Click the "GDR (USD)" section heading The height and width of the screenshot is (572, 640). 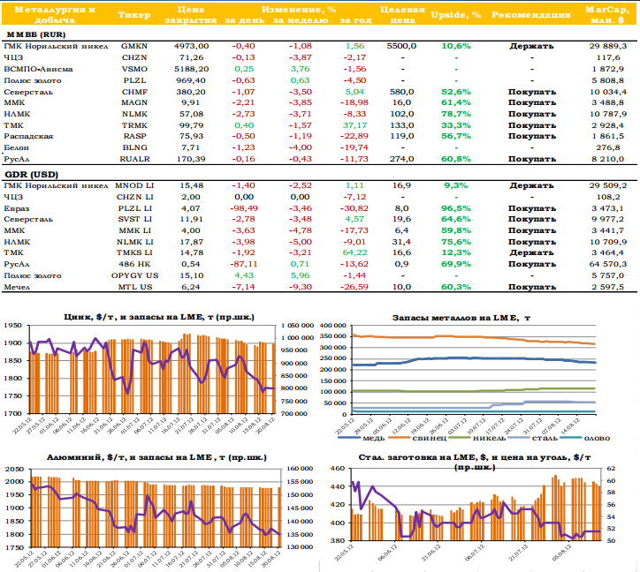(x=30, y=174)
